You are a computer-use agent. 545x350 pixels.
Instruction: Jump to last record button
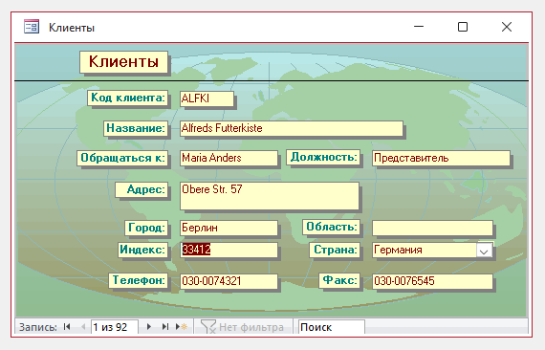pyautogui.click(x=165, y=327)
